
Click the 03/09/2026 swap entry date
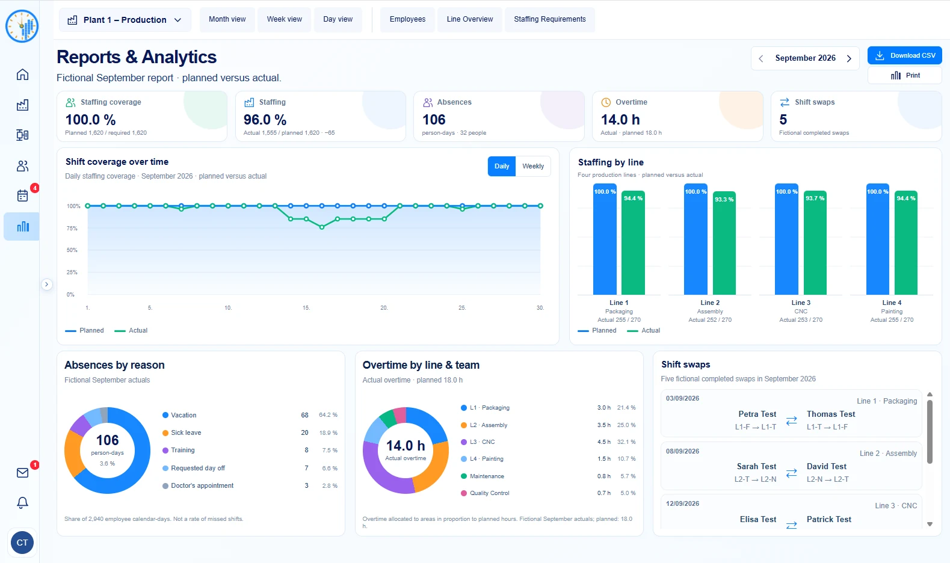[682, 398]
